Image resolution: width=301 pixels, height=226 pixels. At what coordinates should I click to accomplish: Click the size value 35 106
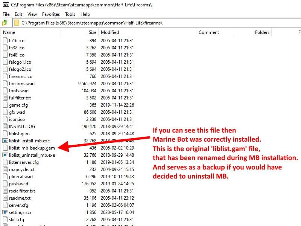tap(90, 198)
